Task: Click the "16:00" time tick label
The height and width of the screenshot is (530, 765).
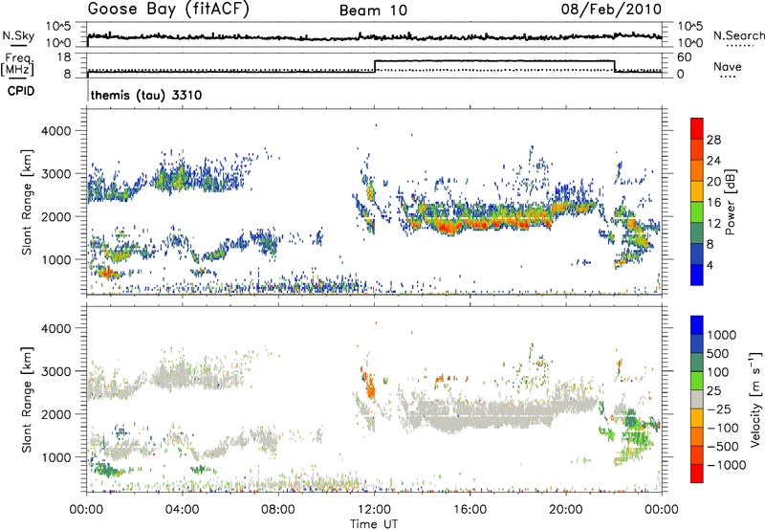Action: 470,510
